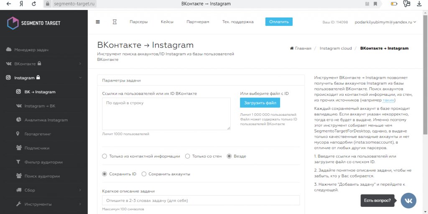Go to Instagram cloud breadcrumb link
The height and width of the screenshot is (214, 428).
[336, 48]
